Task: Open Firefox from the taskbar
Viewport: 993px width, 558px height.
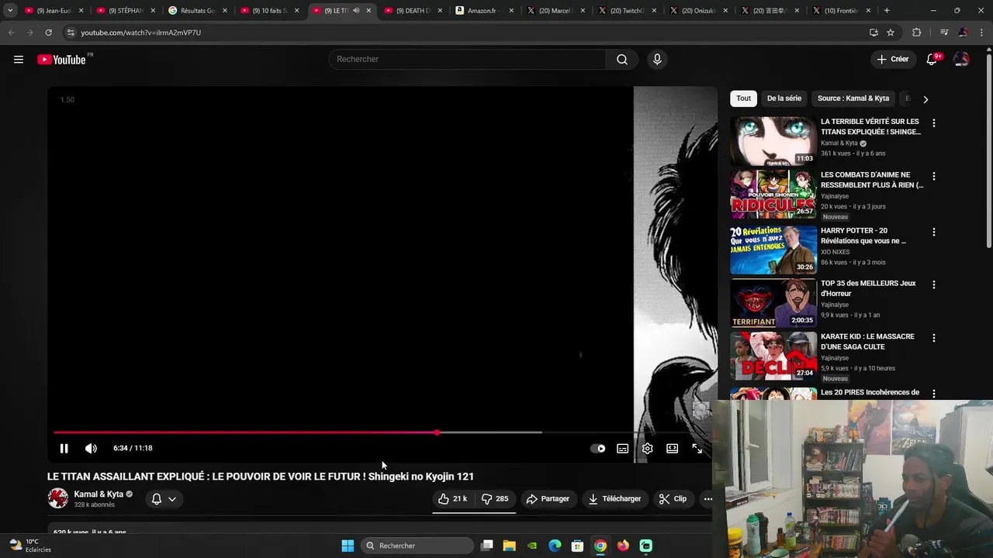Action: [x=623, y=546]
